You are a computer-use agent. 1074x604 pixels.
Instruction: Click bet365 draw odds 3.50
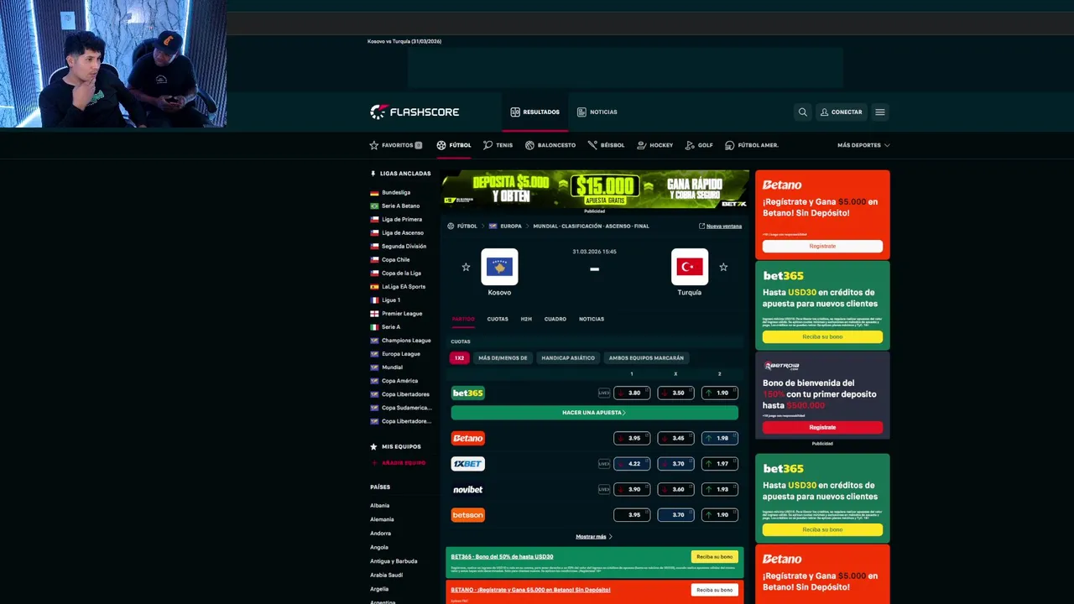tap(675, 393)
